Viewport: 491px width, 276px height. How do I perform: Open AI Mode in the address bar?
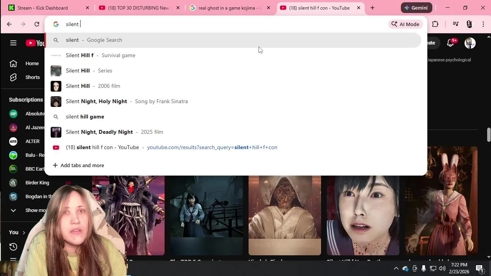(x=405, y=24)
